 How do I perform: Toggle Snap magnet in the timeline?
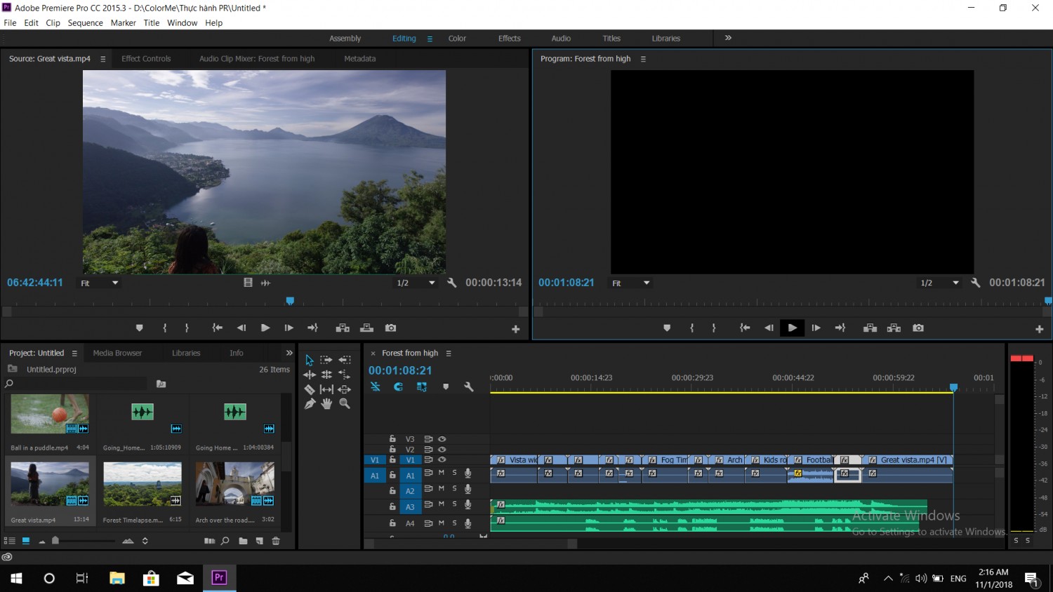pyautogui.click(x=399, y=386)
